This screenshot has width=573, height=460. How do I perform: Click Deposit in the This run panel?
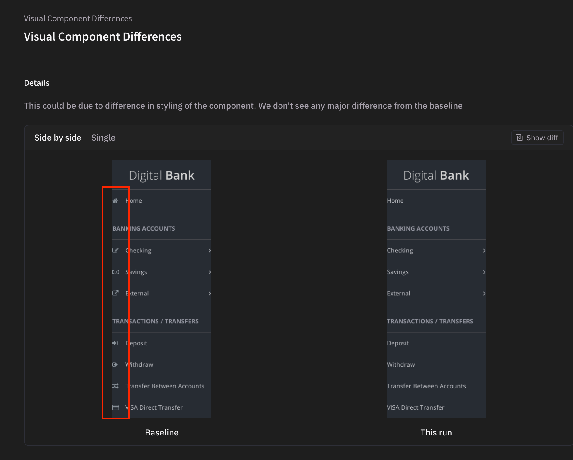pyautogui.click(x=398, y=343)
